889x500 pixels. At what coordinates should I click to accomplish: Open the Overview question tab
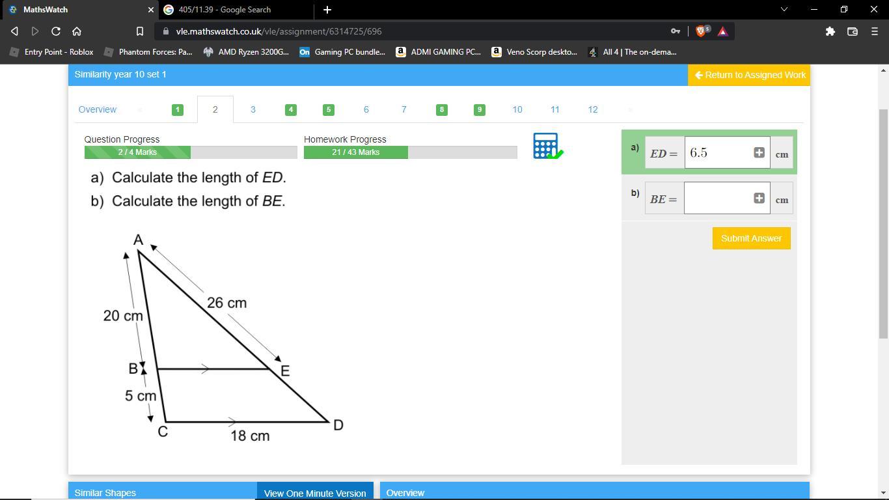(x=98, y=109)
